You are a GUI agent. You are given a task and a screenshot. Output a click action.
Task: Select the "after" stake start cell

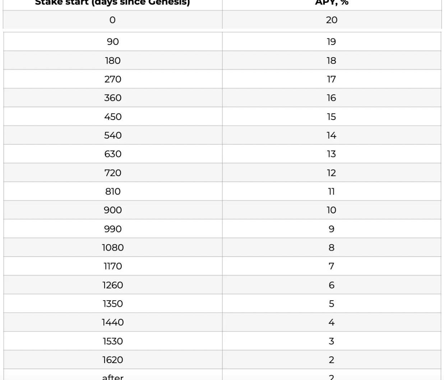coord(112,376)
